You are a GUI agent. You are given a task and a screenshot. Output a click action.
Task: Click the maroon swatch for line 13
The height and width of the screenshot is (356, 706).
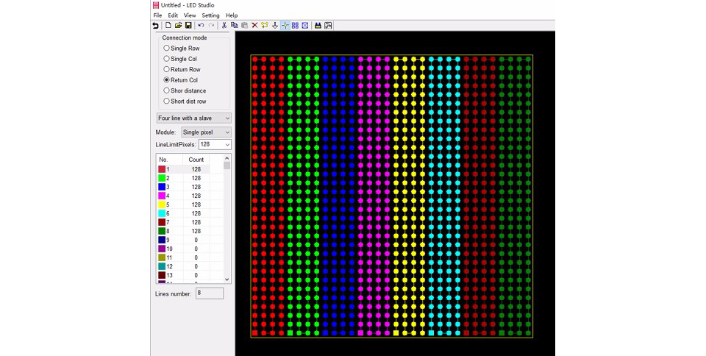point(162,275)
